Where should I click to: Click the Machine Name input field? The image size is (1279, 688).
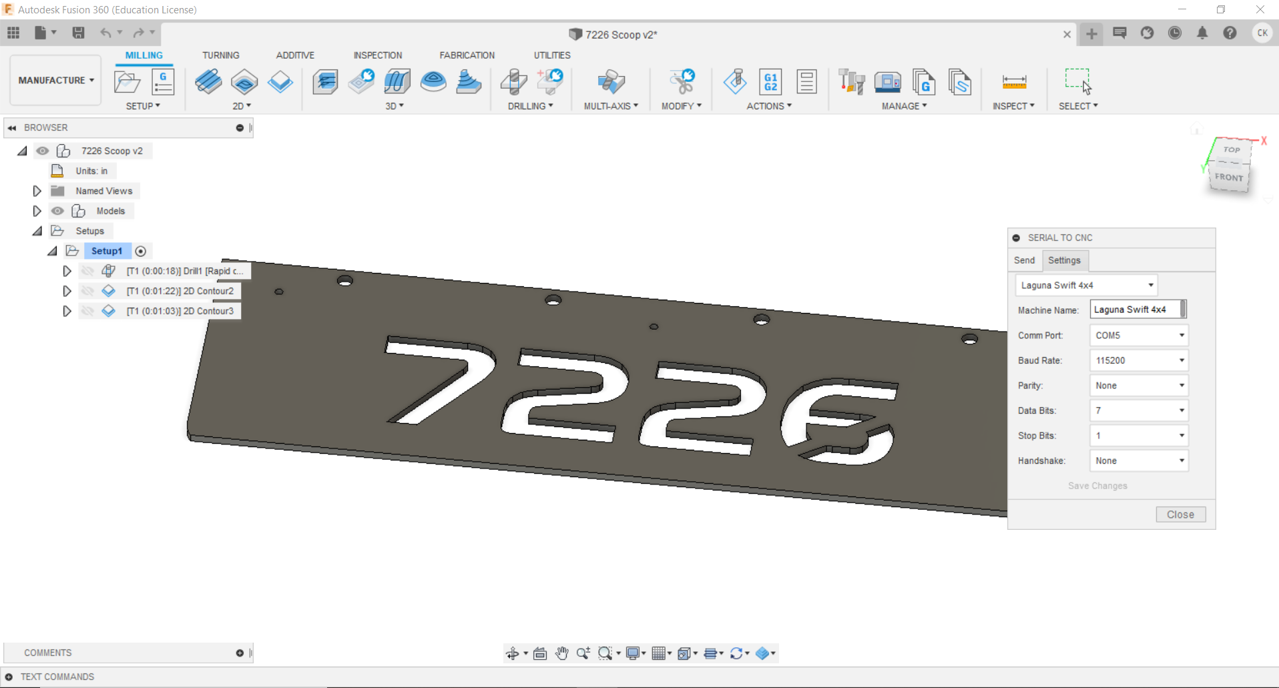(x=1134, y=310)
